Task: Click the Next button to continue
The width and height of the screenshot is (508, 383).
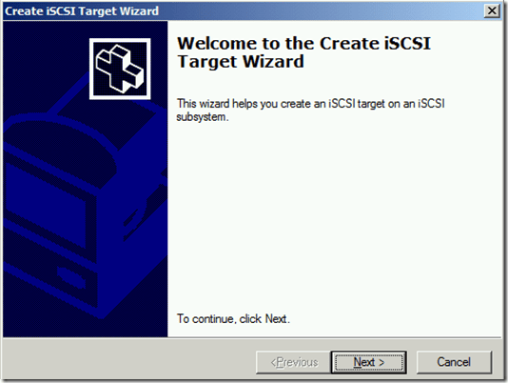Action: tap(369, 362)
